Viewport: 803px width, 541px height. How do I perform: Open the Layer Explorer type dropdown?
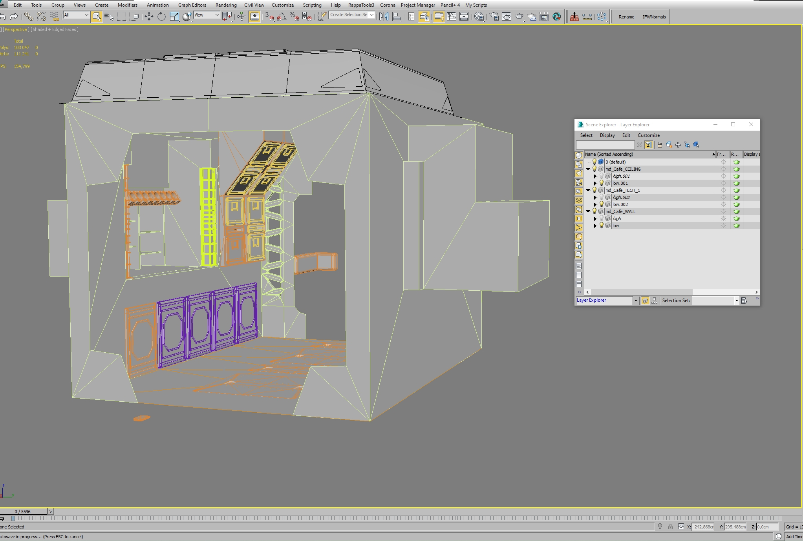(636, 301)
